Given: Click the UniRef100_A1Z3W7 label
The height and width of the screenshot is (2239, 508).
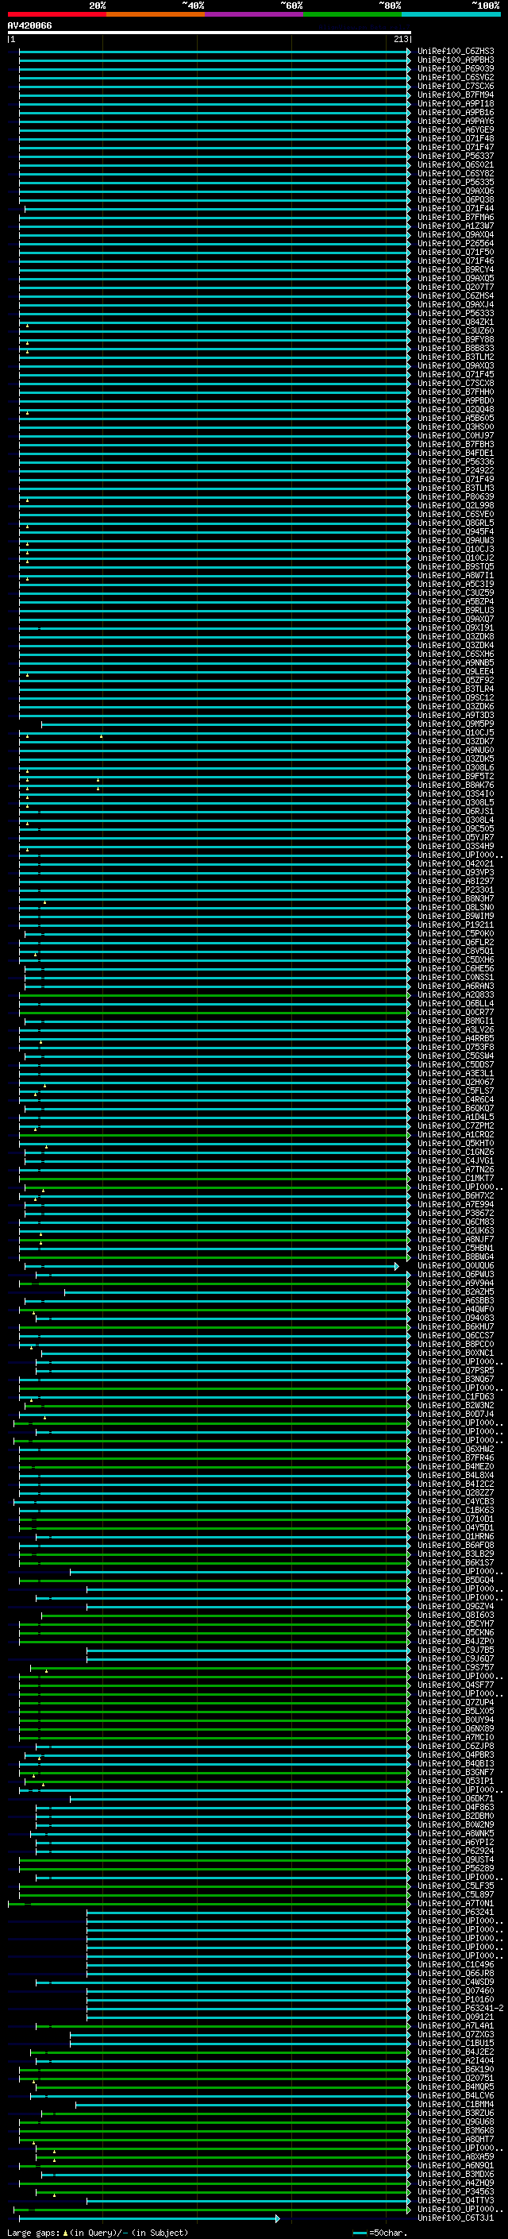Looking at the screenshot, I should (456, 226).
